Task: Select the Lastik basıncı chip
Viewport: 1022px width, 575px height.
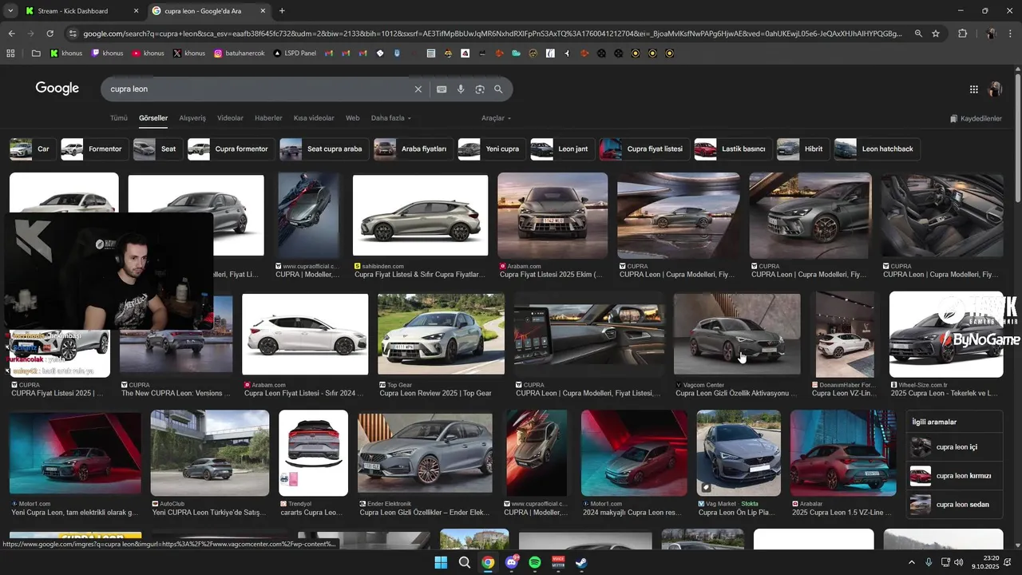Action: point(732,149)
